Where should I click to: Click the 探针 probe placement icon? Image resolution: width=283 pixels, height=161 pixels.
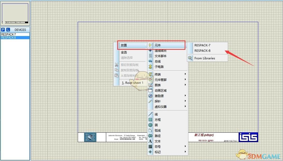coord(150,101)
